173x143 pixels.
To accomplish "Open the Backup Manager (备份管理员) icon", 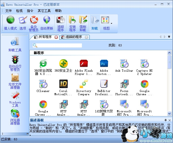I will tap(34, 23).
